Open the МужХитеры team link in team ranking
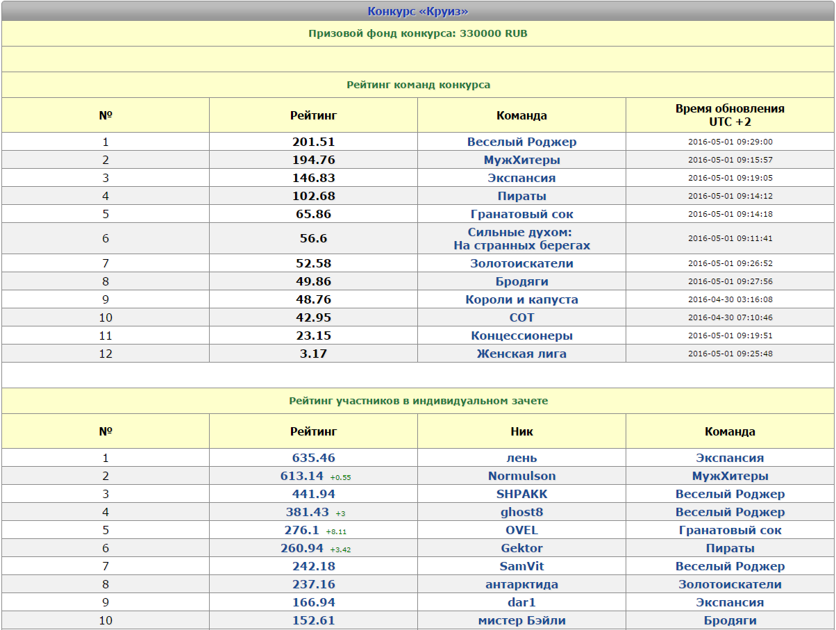The width and height of the screenshot is (836, 630). 521,160
